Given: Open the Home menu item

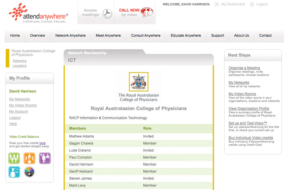Looking at the screenshot, I should (x=15, y=35).
